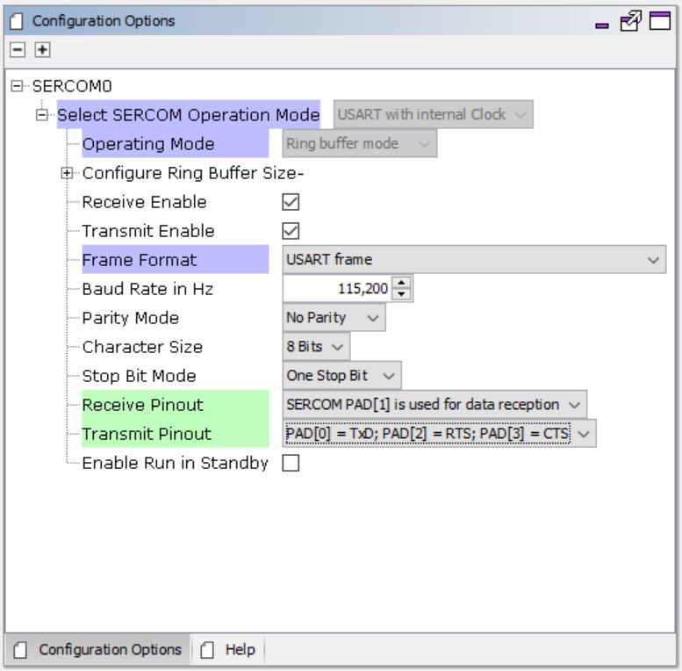
Task: Expand Configure Ring Buffer Size node
Action: [x=67, y=173]
